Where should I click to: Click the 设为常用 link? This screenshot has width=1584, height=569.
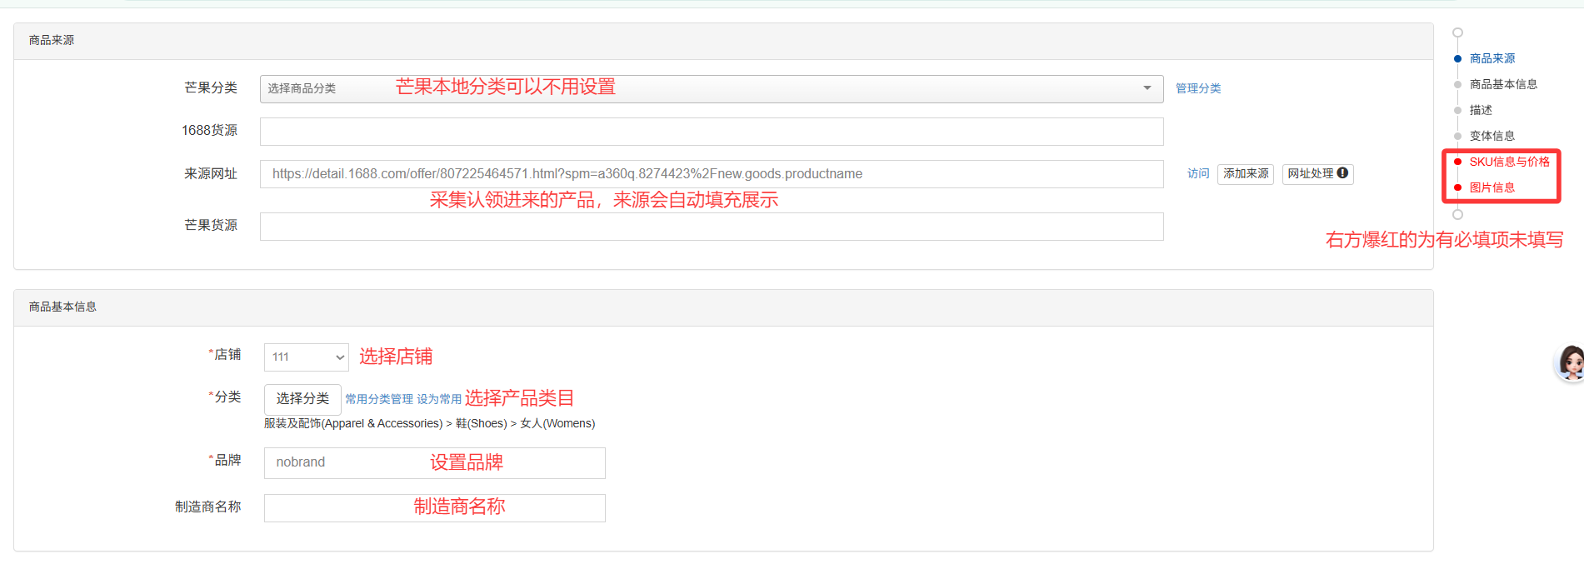(x=439, y=400)
